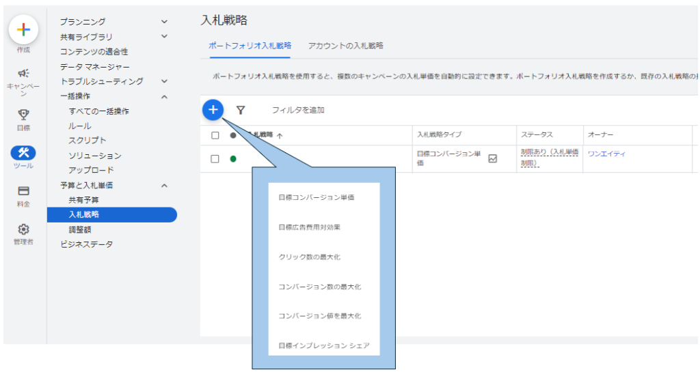Click the blue plus new strategy button
This screenshot has height=374, width=700.
213,110
